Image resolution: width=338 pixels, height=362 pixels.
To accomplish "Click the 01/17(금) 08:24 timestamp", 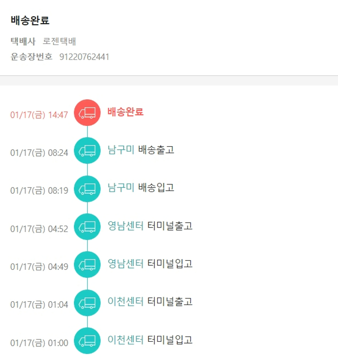I will coord(39,153).
